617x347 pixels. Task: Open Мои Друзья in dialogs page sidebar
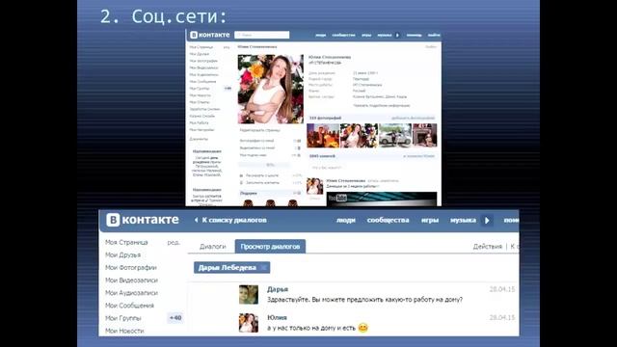[x=122, y=254]
